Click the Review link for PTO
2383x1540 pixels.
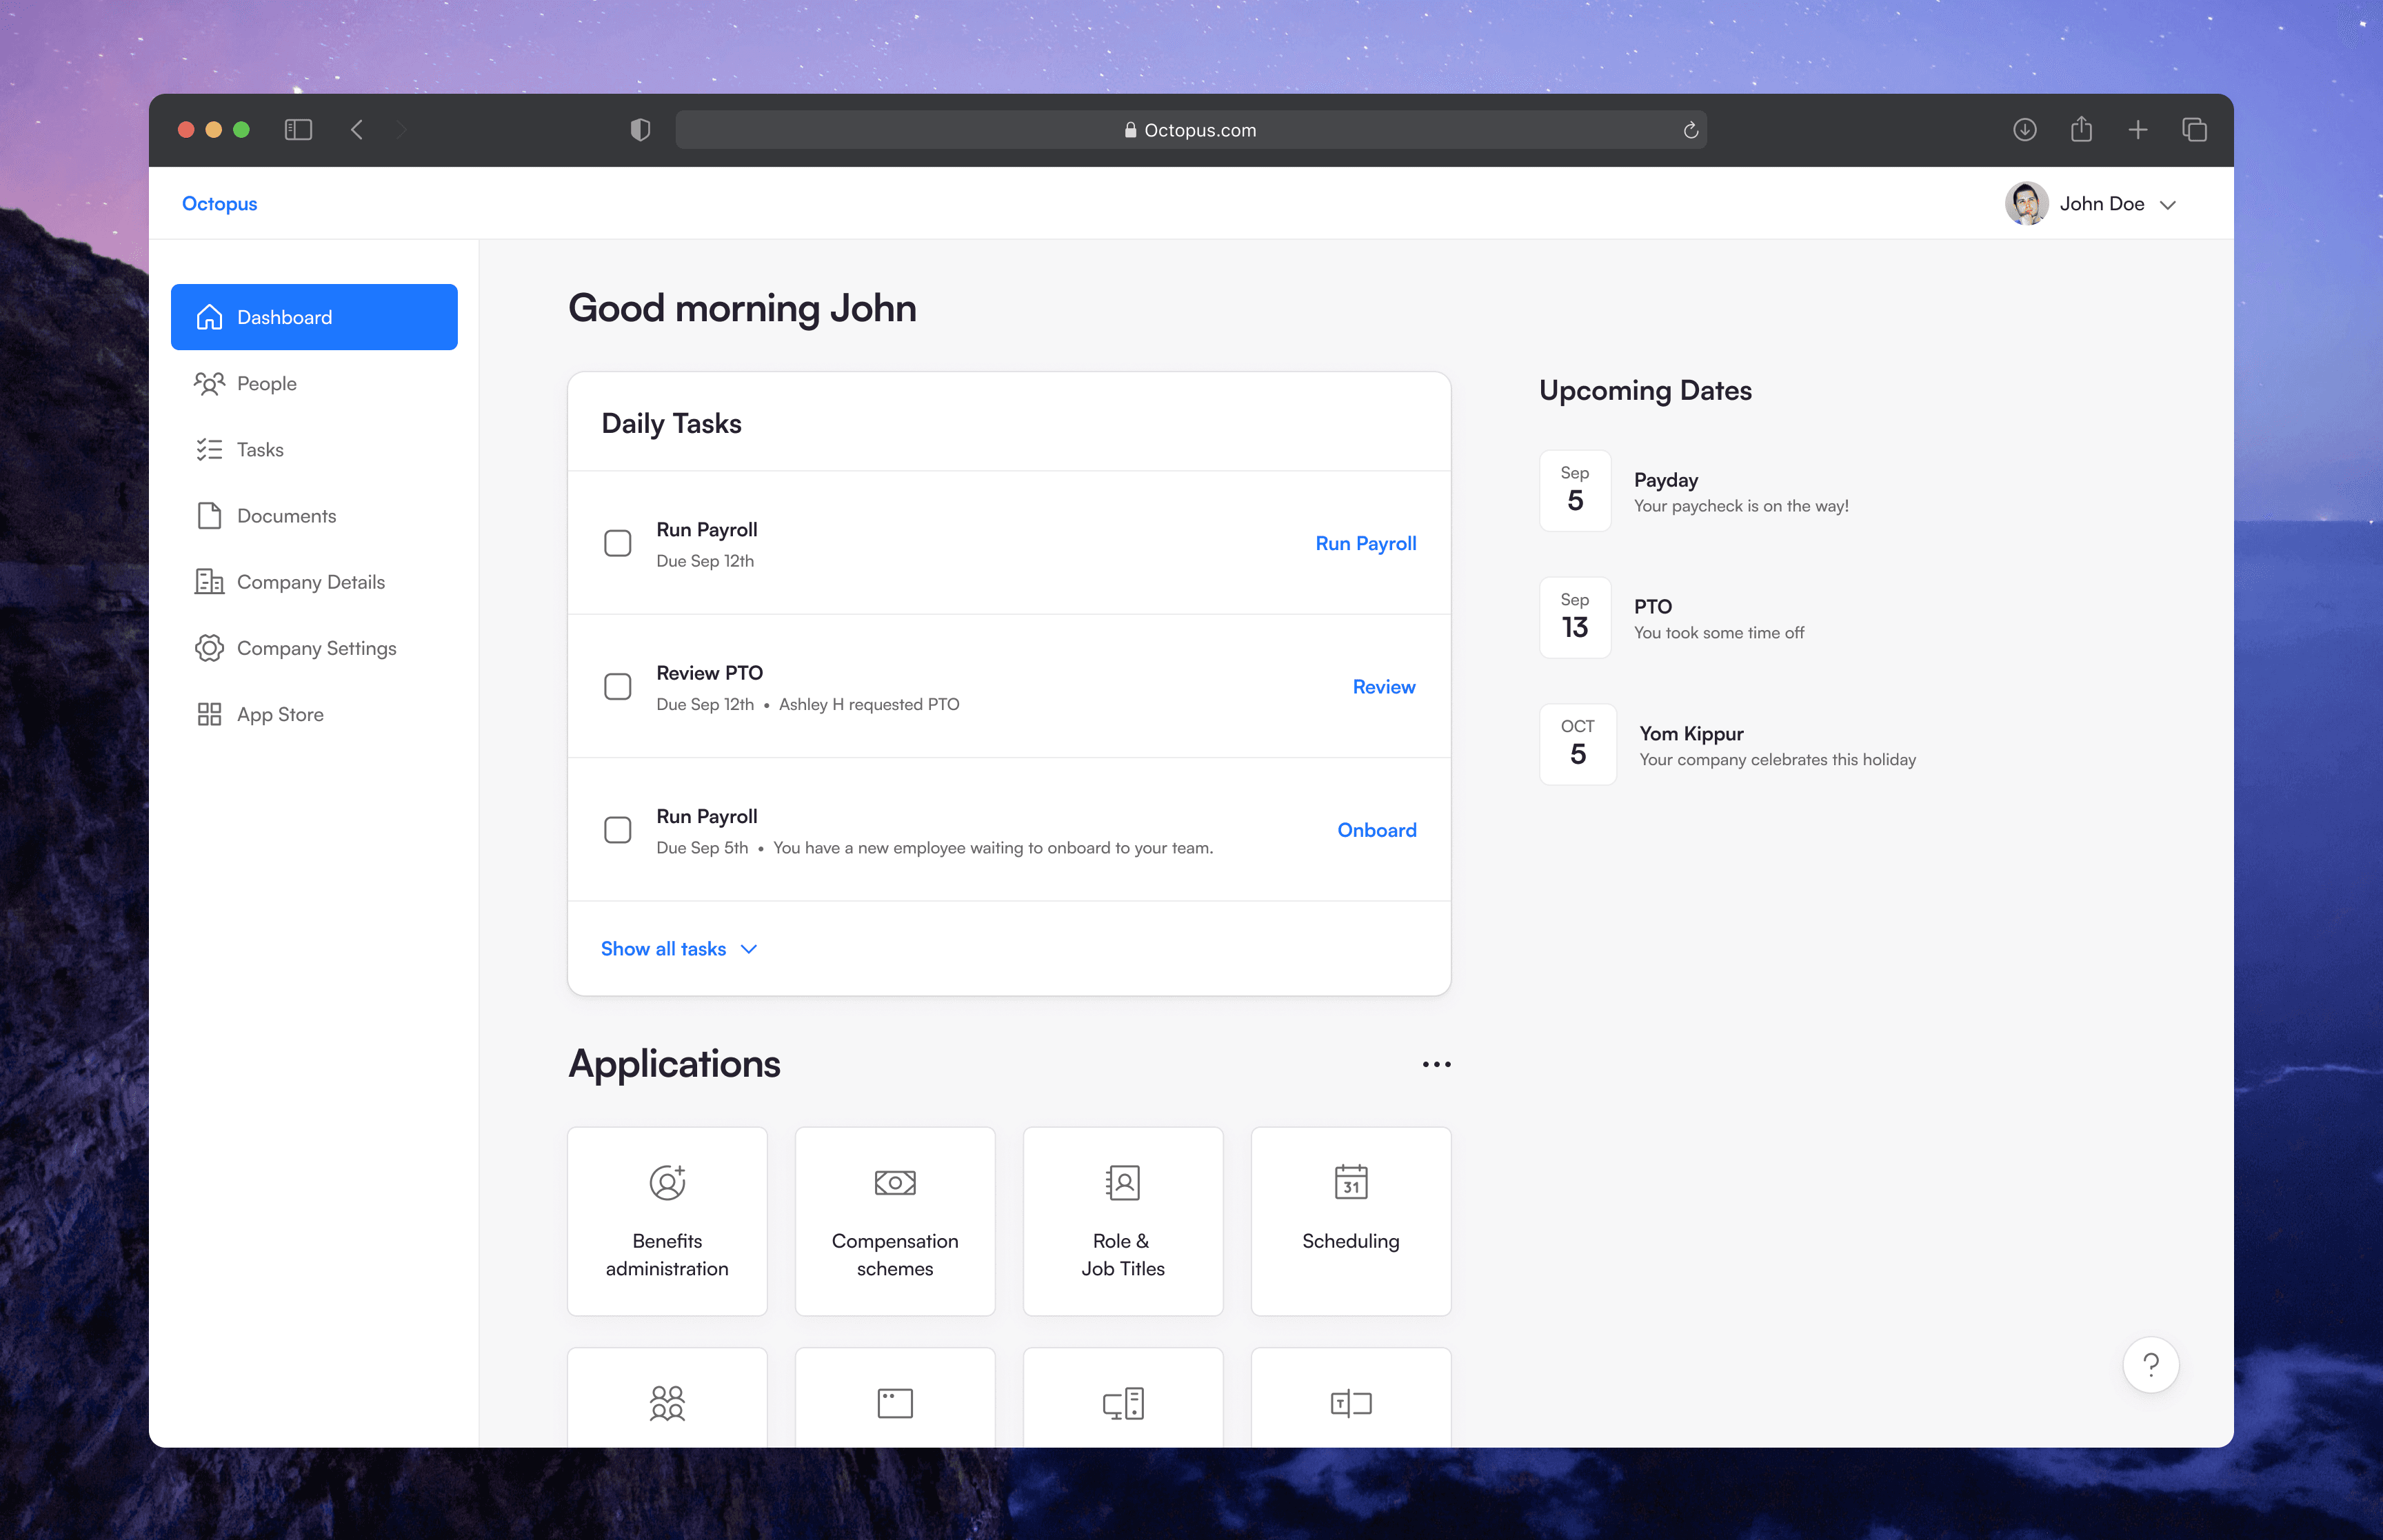click(x=1384, y=687)
